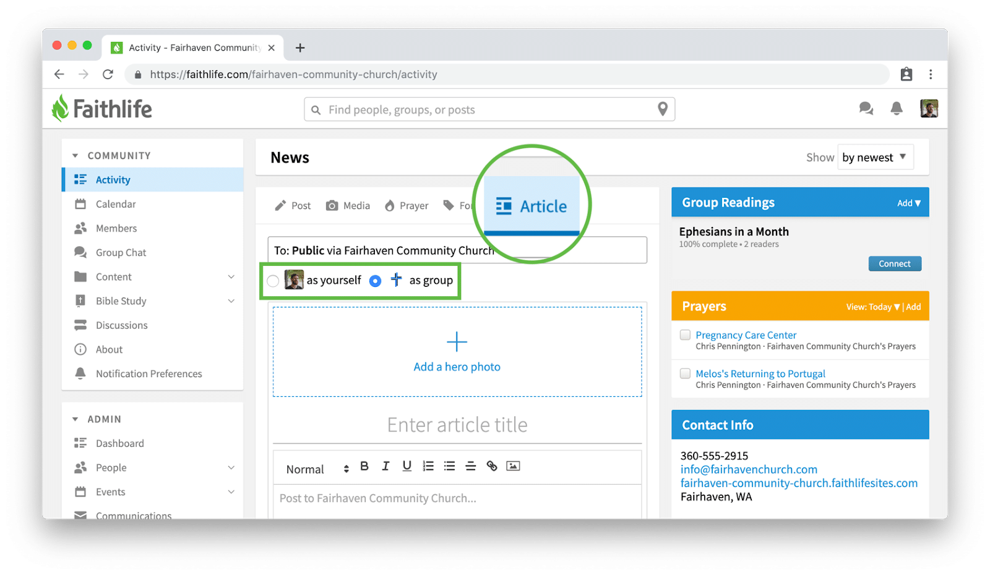This screenshot has height=575, width=990.
Task: Click the Enter article title field
Action: [x=457, y=425]
